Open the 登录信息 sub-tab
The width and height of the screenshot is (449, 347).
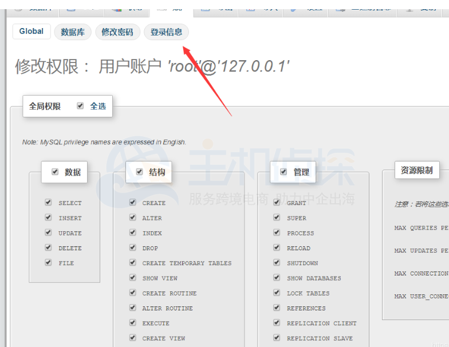166,32
